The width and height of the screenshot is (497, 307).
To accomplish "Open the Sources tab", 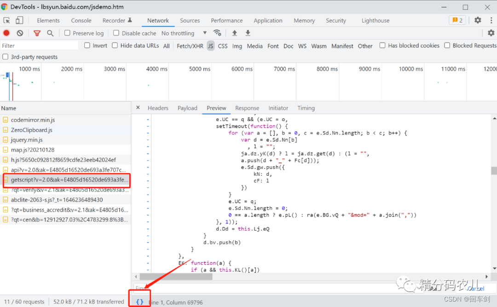I will (x=190, y=21).
